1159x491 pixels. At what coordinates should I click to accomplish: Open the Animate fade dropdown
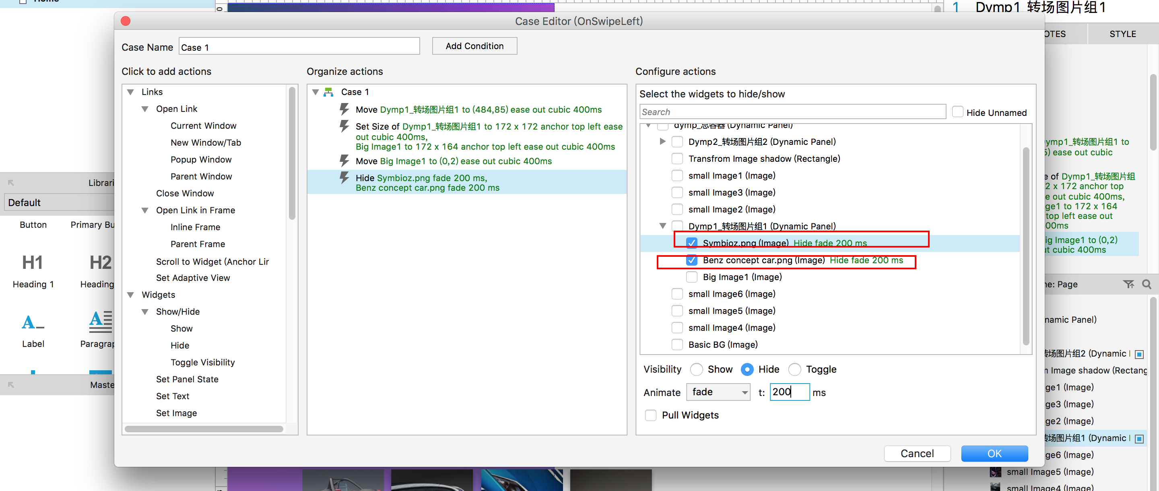coord(718,392)
